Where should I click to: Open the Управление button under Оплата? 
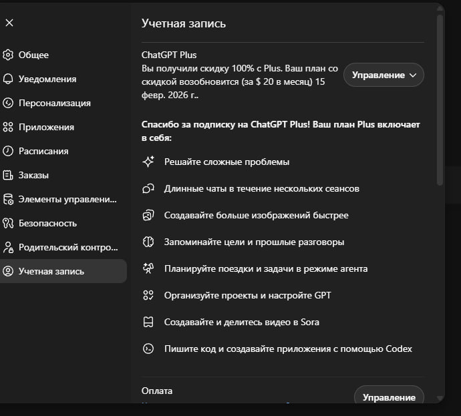point(389,397)
